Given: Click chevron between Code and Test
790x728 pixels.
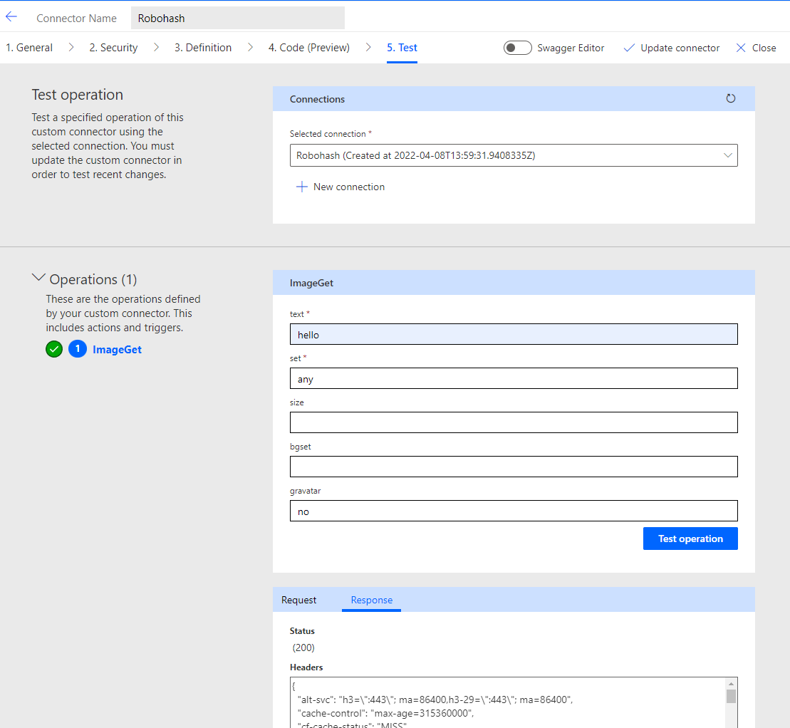Looking at the screenshot, I should [x=368, y=47].
